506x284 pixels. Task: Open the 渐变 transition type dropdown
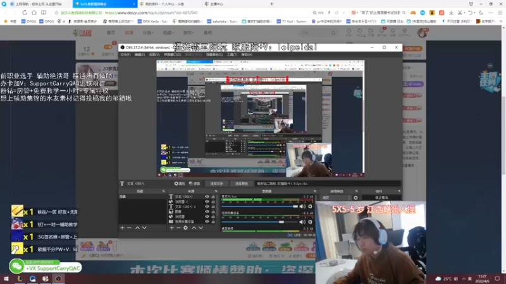coord(336,198)
